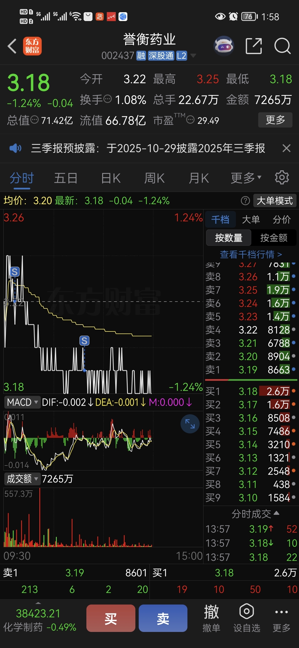Tap the Wi-Fi status icon
Screen dimensions: 299x648
[75, 17]
